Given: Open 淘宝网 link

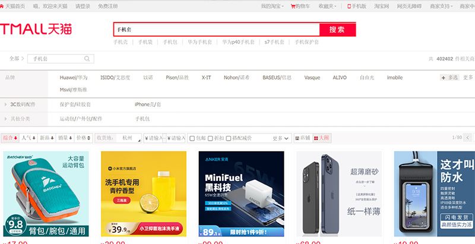Looking at the screenshot, I should [381, 6].
